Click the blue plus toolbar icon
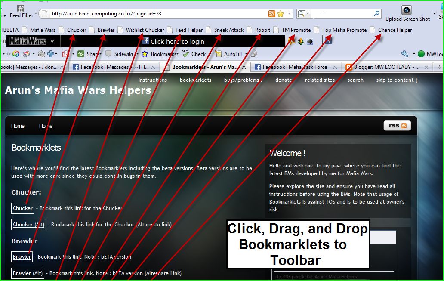Image resolution: width=444 pixels, height=281 pixels. pyautogui.click(x=51, y=54)
